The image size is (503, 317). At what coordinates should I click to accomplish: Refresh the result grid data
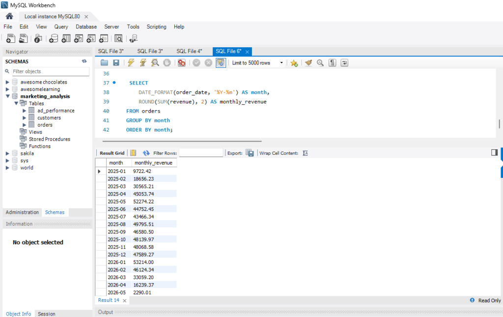click(146, 153)
